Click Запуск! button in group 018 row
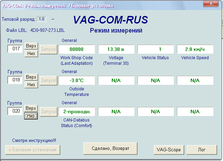The width and height of the screenshot is (223, 161). [x=48, y=80]
